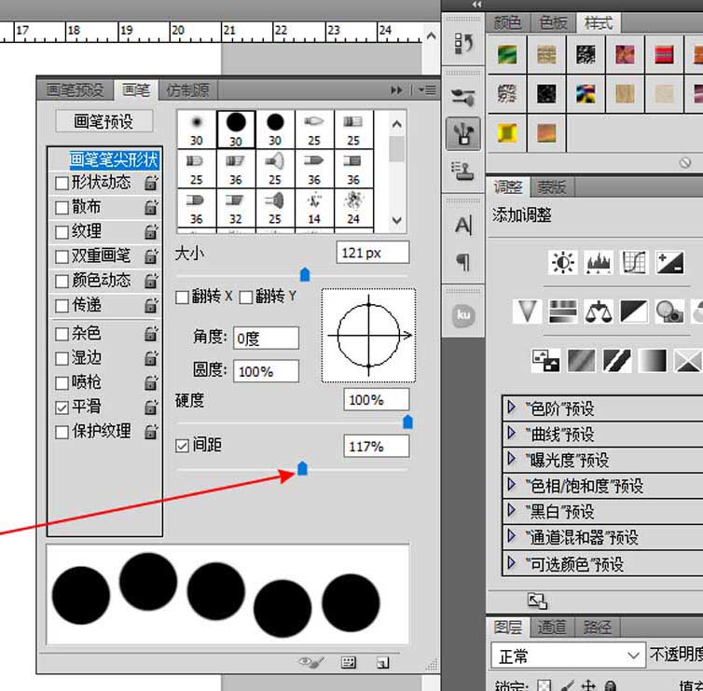Enable the 形状动态 checkbox
The width and height of the screenshot is (703, 691).
(62, 183)
